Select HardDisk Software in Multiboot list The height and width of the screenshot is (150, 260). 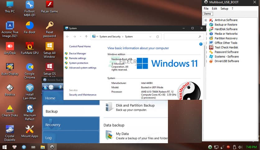pos(226,29)
